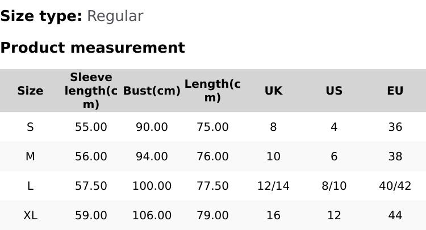426x230 pixels.
Task: Select the Regular size type text
Action: coord(115,16)
